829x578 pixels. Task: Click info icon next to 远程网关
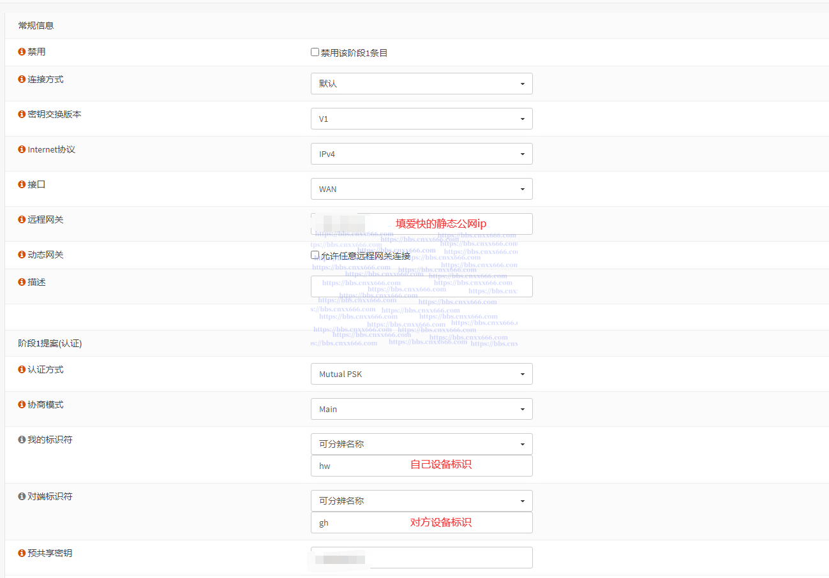tap(22, 220)
